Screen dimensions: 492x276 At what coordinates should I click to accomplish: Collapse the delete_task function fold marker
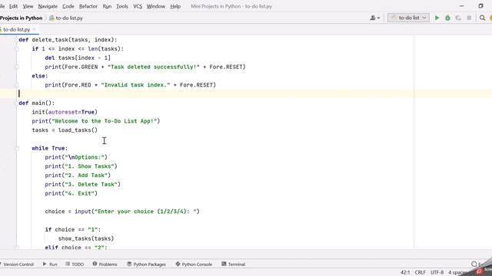(17, 40)
